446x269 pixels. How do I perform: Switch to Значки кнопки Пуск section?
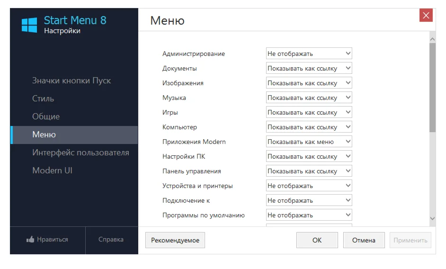tap(71, 81)
